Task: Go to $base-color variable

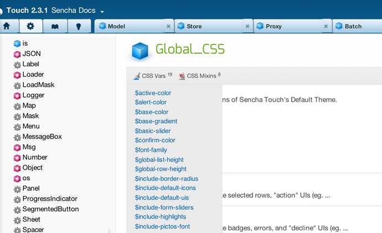Action: pyautogui.click(x=152, y=112)
